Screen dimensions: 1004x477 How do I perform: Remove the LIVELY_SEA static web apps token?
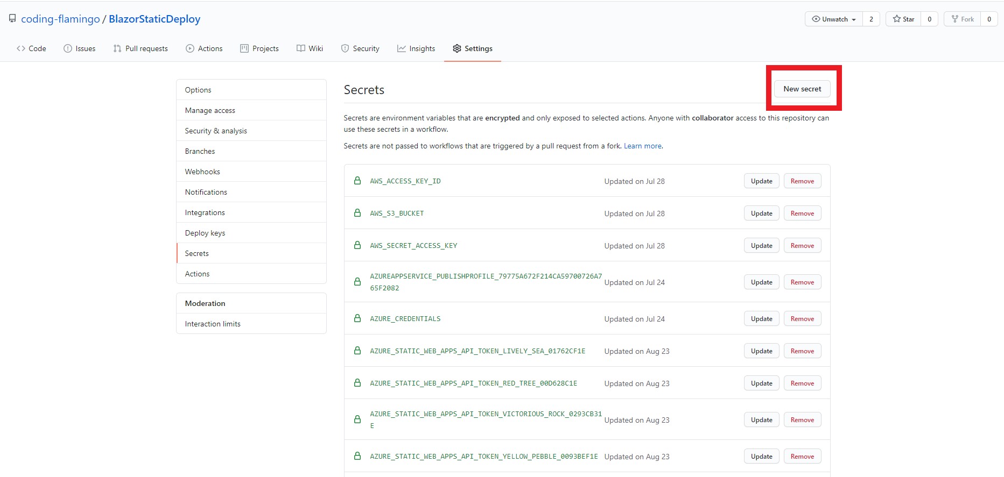[x=802, y=351]
